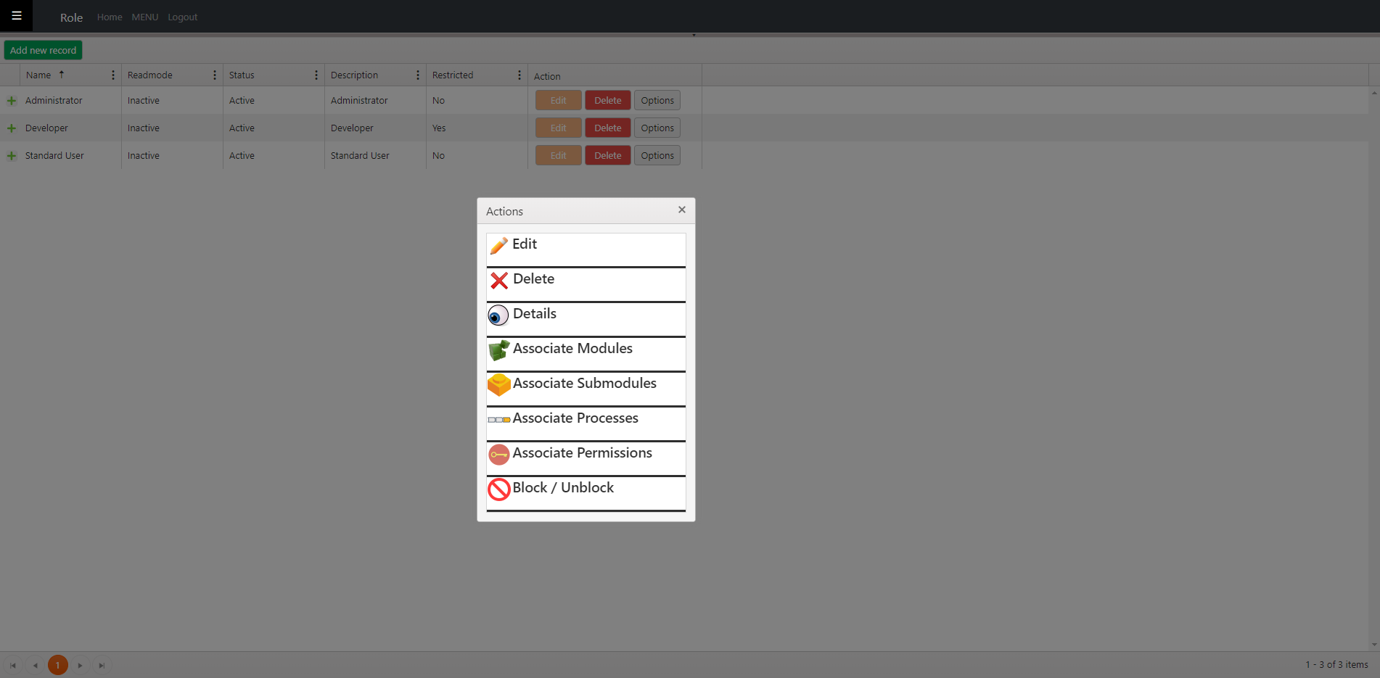Click the grid vertical scrollbar up arrow
Image resolution: width=1380 pixels, height=678 pixels.
tap(1374, 93)
